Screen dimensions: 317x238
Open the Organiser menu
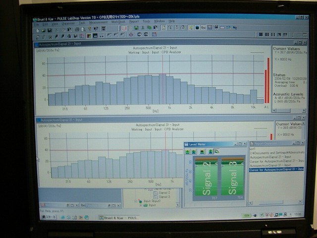tap(68, 23)
